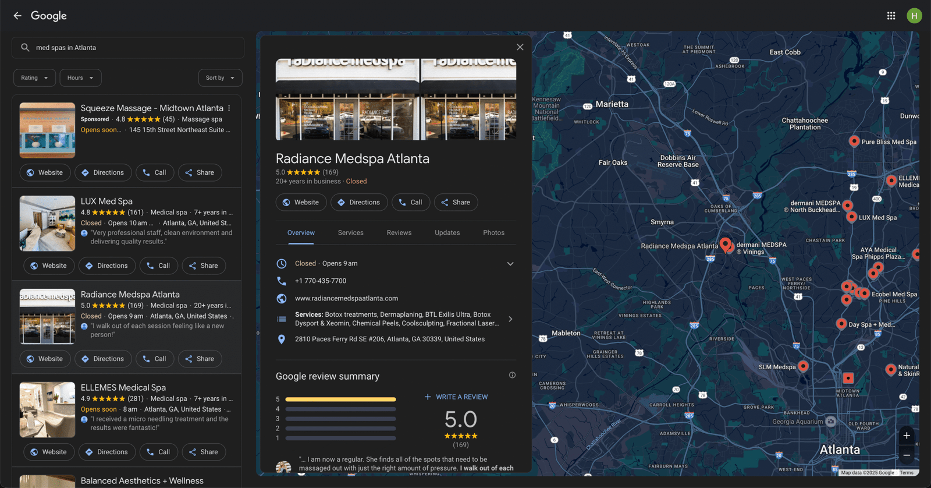Screen dimensions: 931x488
Task: Zoom in on the map
Action: (907, 436)
